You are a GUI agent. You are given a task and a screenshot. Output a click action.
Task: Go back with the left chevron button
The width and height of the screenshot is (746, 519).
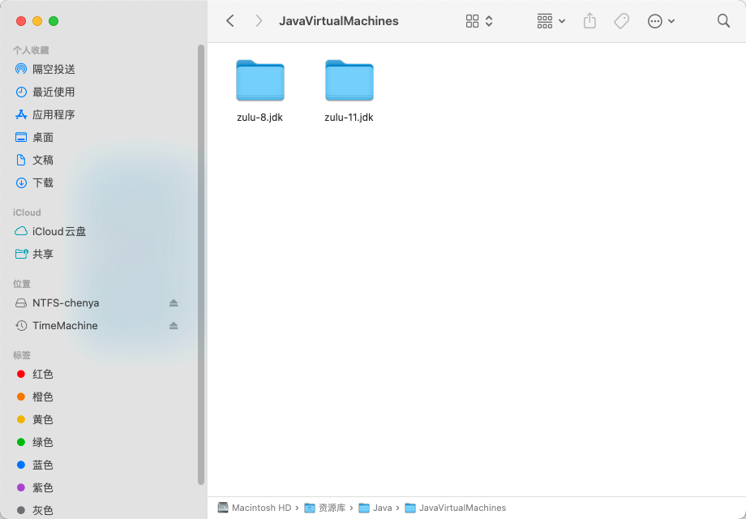pos(230,21)
